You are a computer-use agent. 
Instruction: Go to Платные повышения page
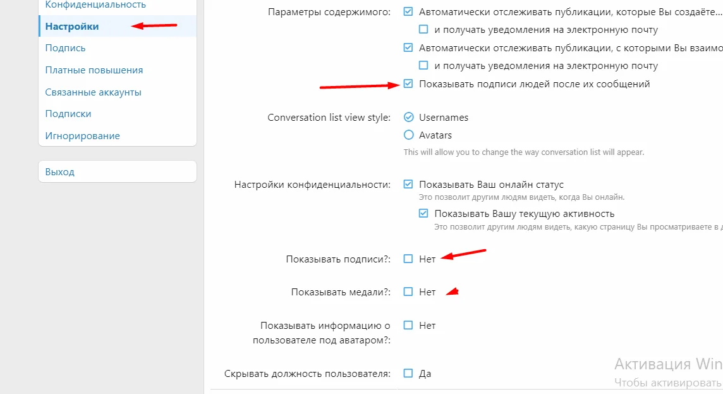[x=94, y=70]
